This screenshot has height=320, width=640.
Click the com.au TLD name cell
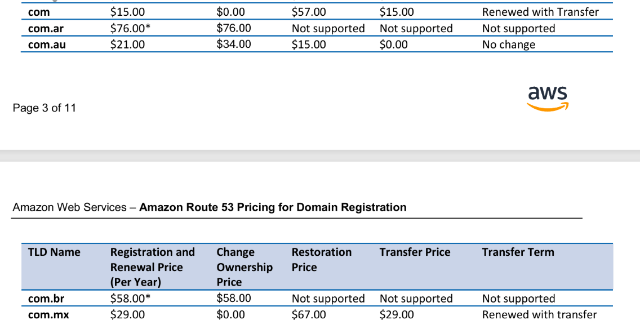coord(47,45)
